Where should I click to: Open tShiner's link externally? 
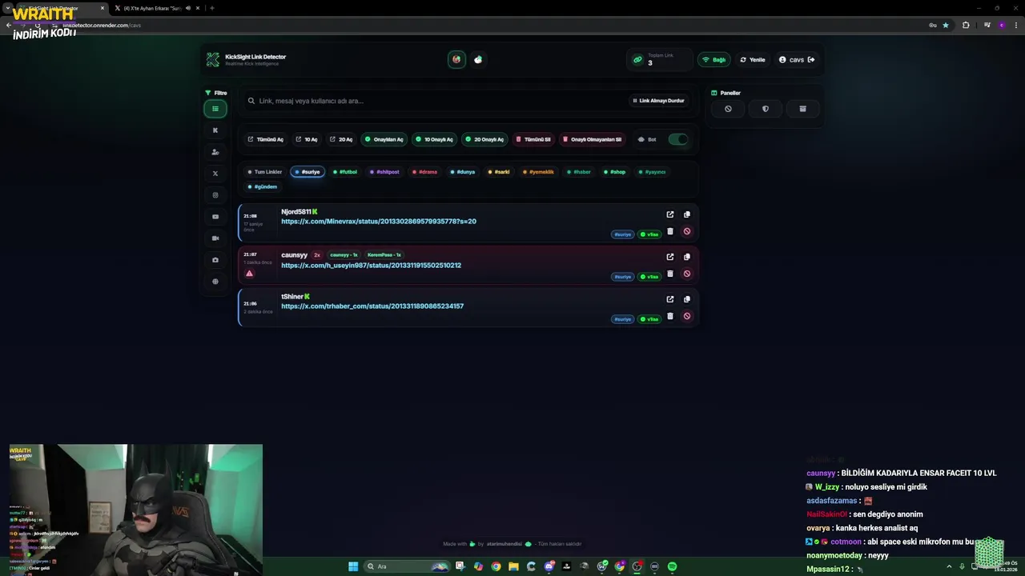[670, 299]
